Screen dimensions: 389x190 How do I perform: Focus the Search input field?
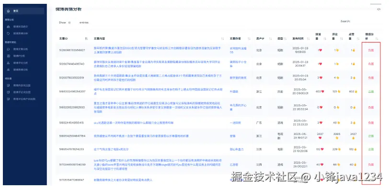point(365,22)
